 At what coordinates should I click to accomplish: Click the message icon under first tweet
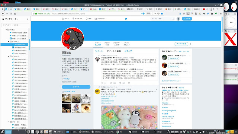point(129,83)
